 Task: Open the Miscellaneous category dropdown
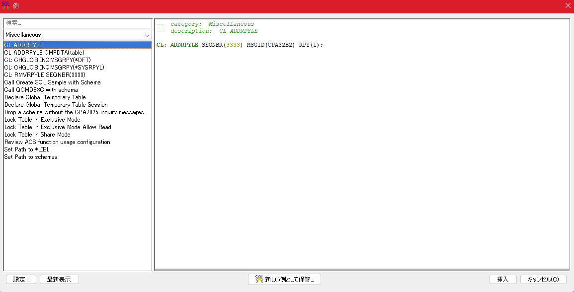point(78,35)
